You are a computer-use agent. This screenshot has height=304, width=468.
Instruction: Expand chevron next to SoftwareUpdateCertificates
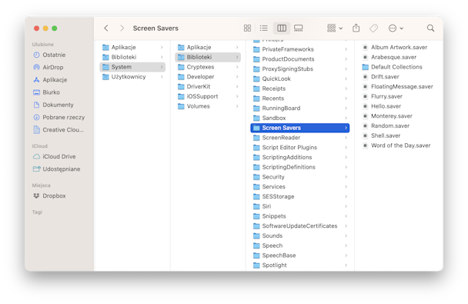point(346,226)
